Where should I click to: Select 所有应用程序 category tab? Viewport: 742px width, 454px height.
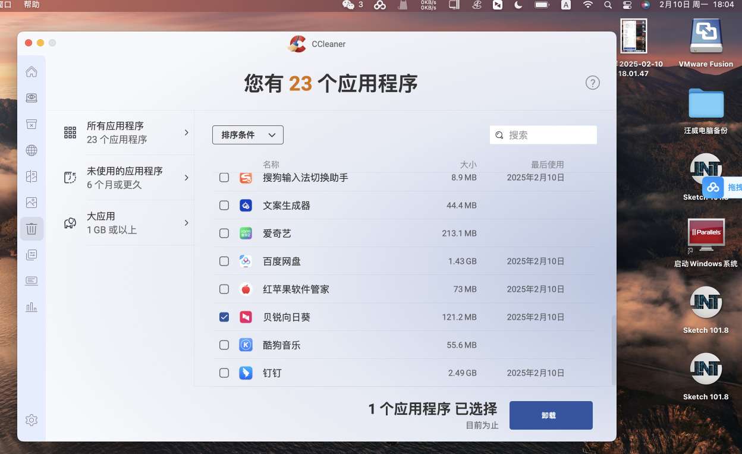click(128, 133)
